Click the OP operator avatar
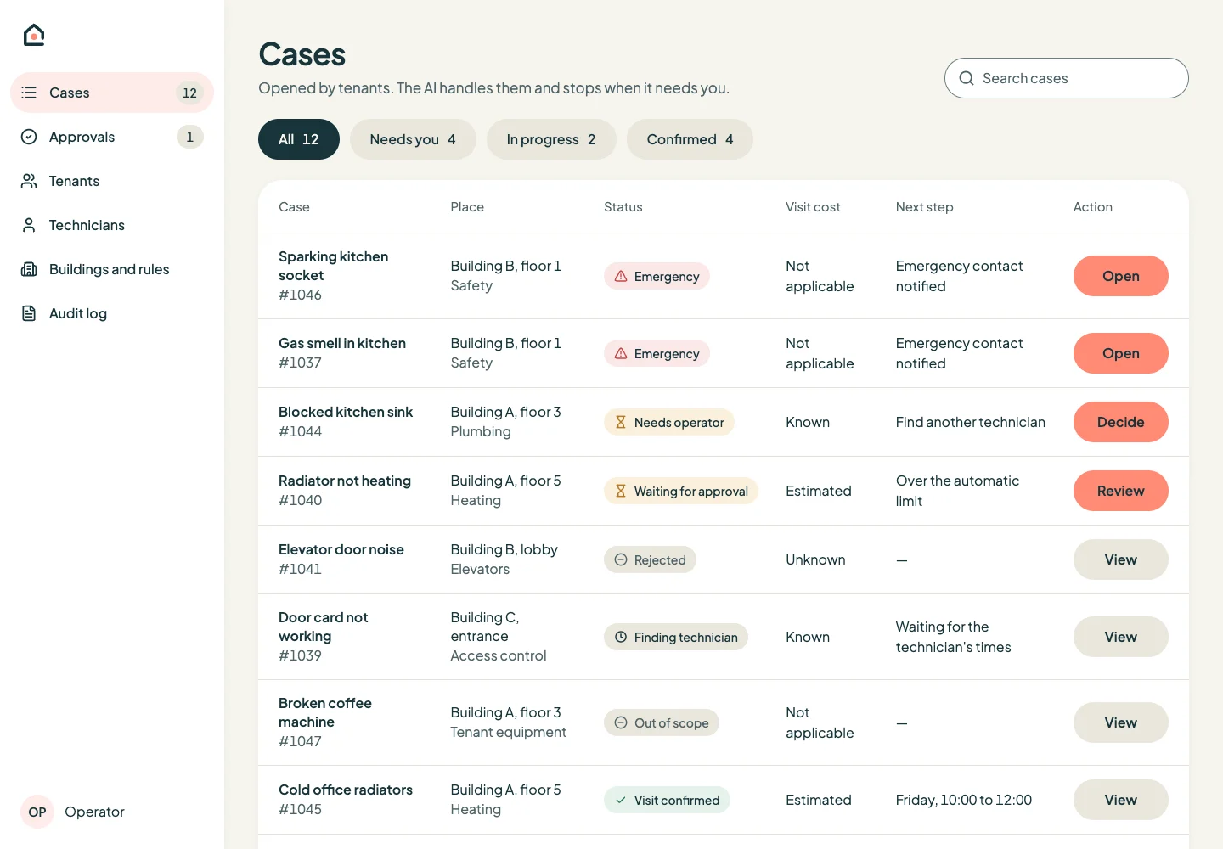The width and height of the screenshot is (1223, 849). pyautogui.click(x=37, y=812)
